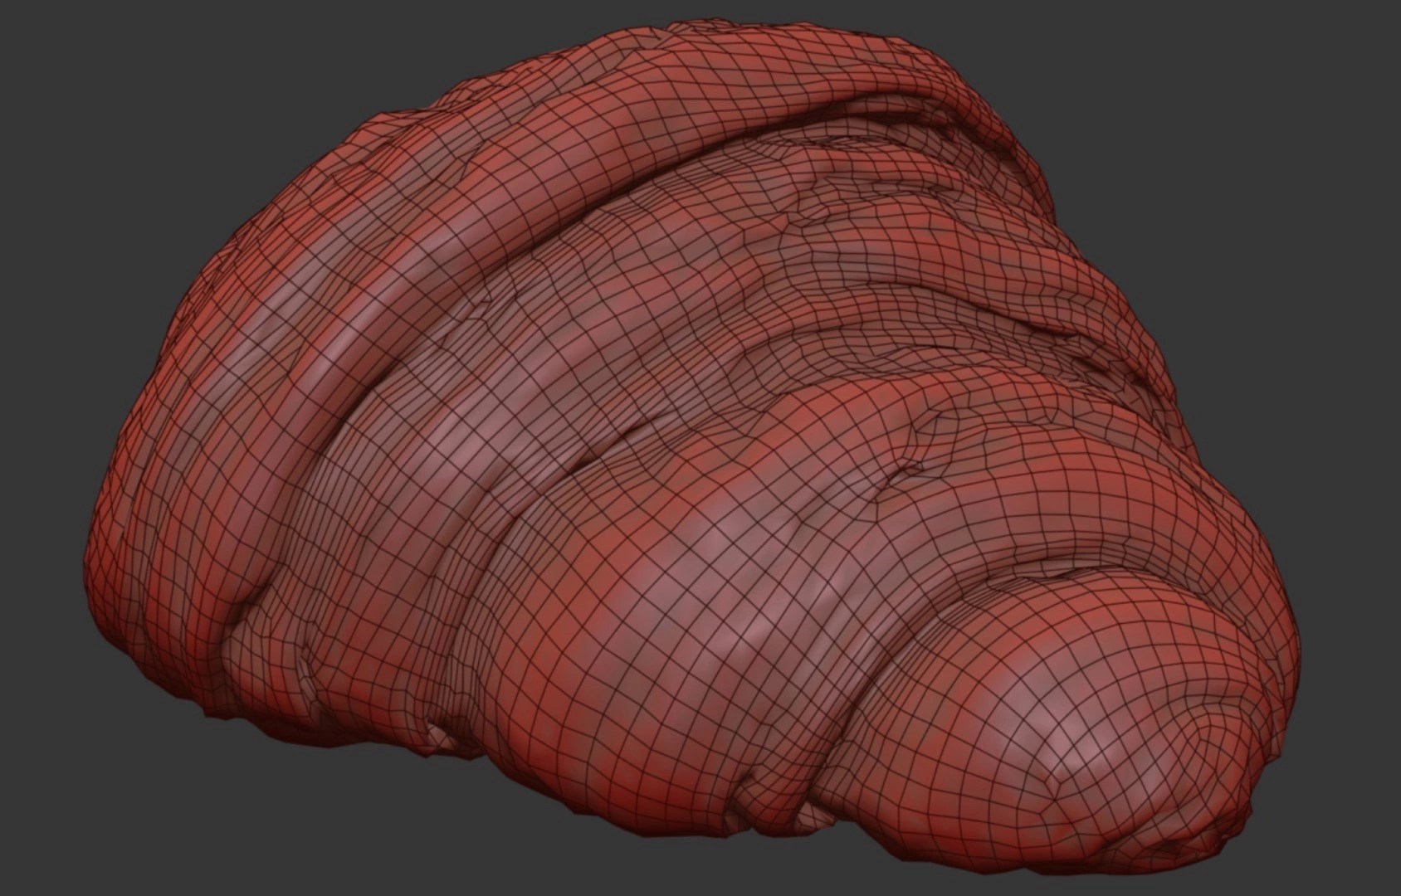Click the deep crease at the lower-left of mesh
This screenshot has width=1401, height=896.
click(x=241, y=614)
